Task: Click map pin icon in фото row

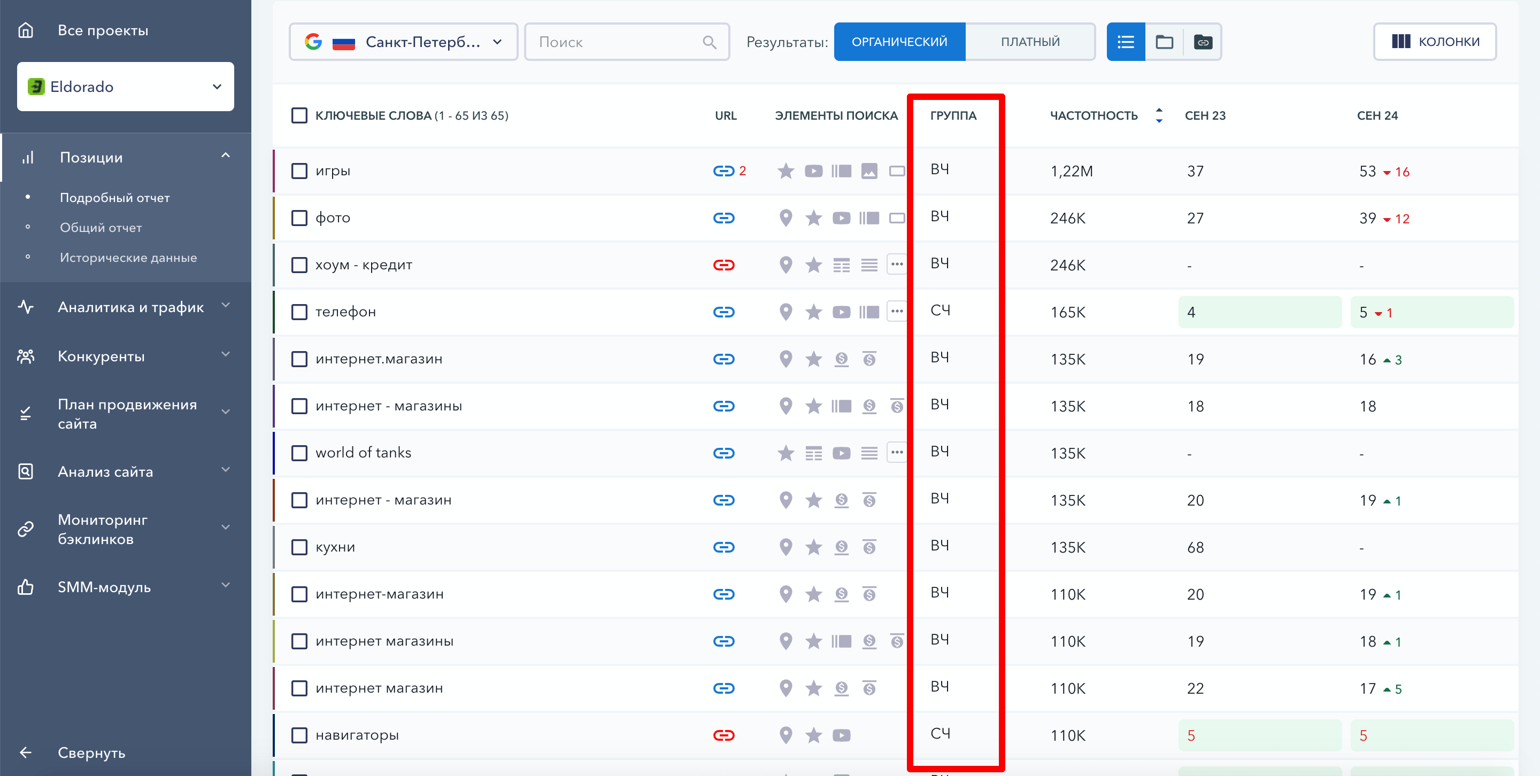Action: pos(786,218)
